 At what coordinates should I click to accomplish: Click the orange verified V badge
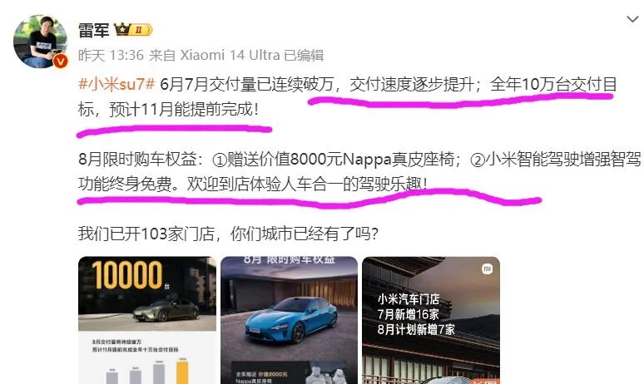(61, 62)
